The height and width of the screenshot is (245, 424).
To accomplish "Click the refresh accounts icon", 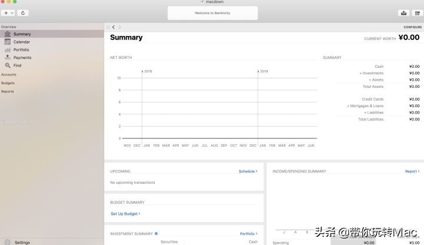I will point(23,13).
